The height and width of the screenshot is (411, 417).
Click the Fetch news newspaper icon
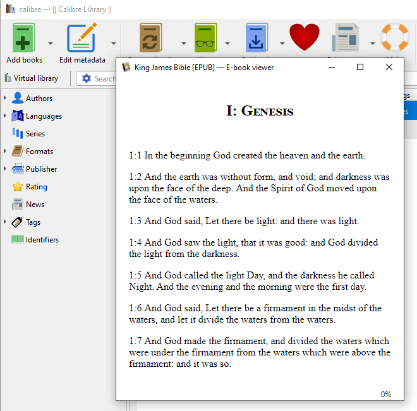pos(345,37)
